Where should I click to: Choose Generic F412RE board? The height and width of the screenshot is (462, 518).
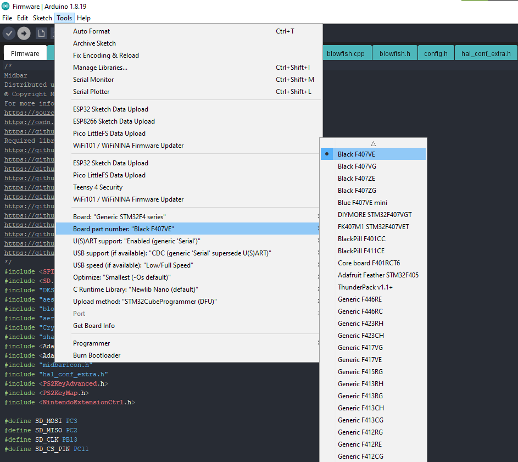point(374,444)
